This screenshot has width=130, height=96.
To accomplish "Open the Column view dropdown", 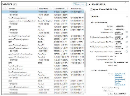I will point(80,4).
